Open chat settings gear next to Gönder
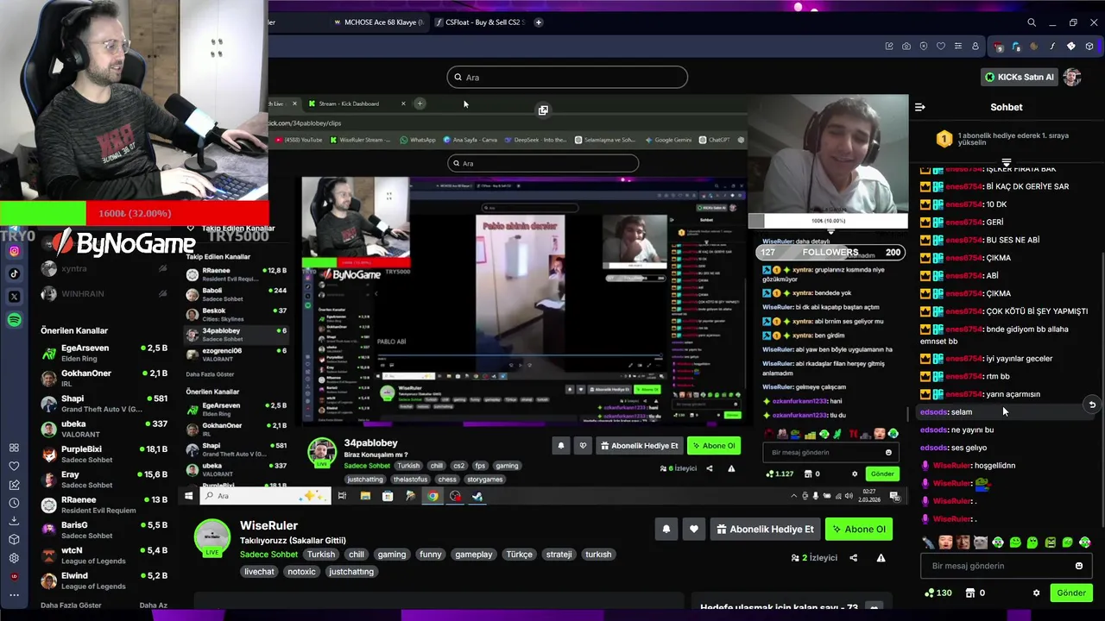 pos(1037,593)
